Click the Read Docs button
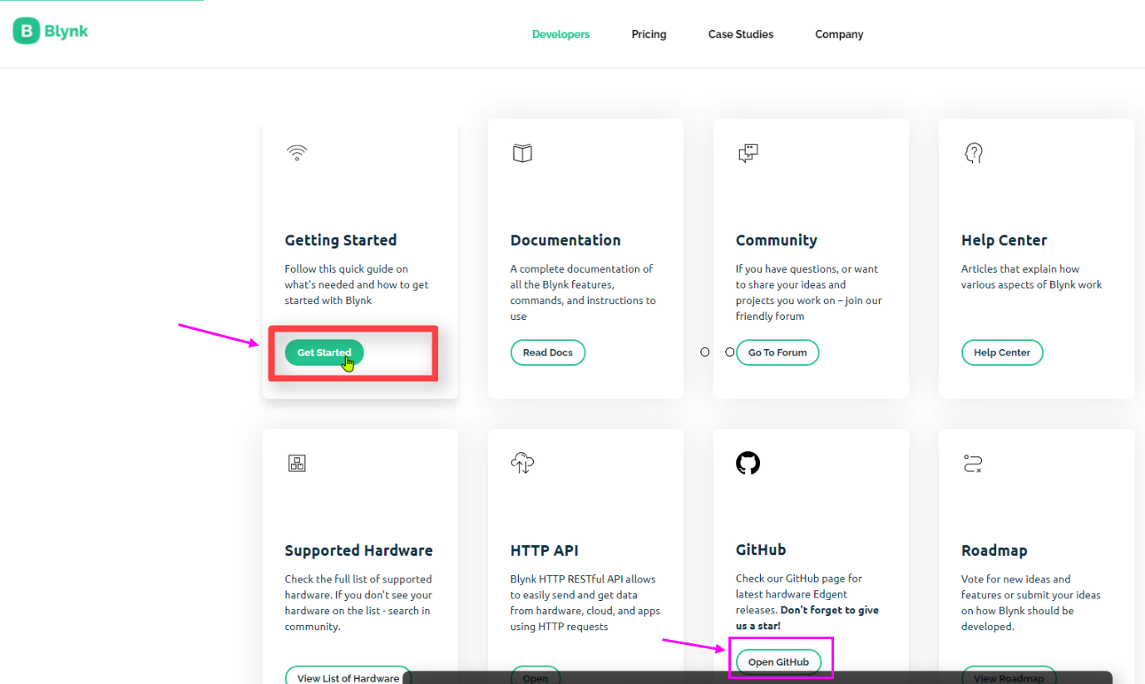 click(x=548, y=352)
